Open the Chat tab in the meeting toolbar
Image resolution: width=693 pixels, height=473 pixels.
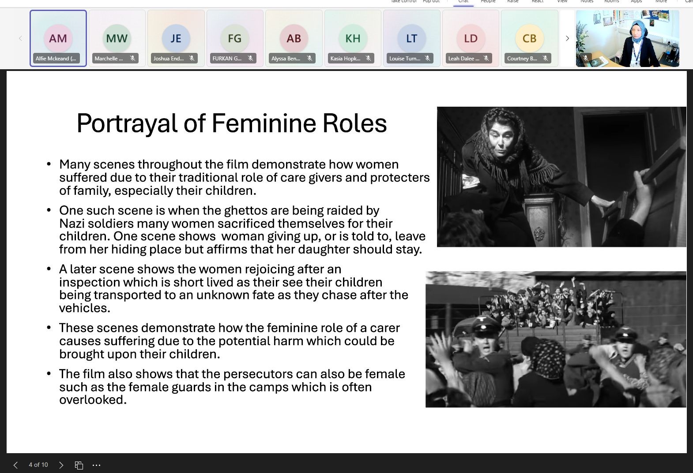(x=463, y=2)
